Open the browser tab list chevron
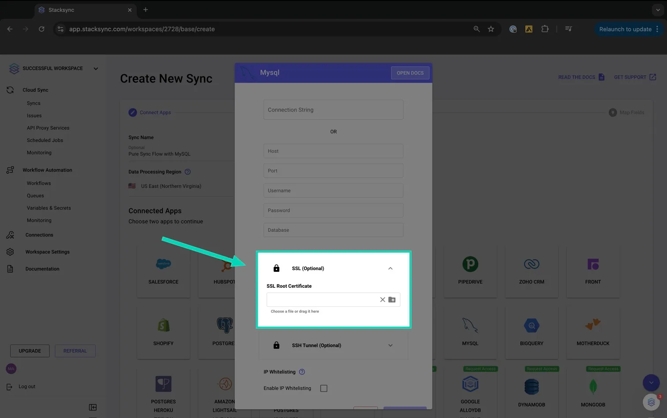This screenshot has width=667, height=418. pyautogui.click(x=658, y=10)
